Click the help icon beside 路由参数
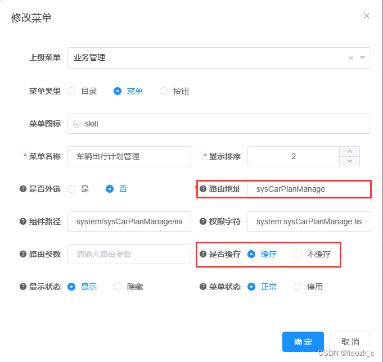This screenshot has height=362, width=383. (x=23, y=254)
